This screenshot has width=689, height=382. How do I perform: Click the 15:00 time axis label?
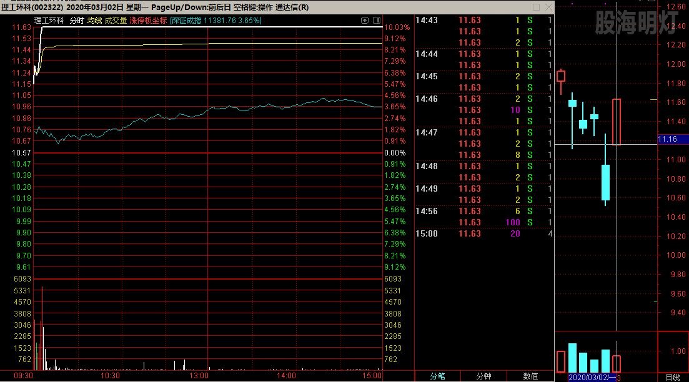point(372,376)
